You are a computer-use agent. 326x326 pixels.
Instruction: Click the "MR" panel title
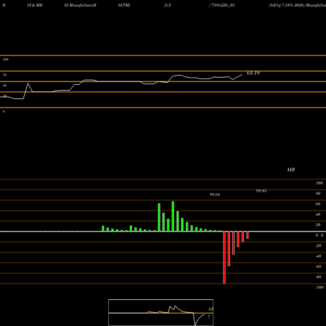[291, 170]
